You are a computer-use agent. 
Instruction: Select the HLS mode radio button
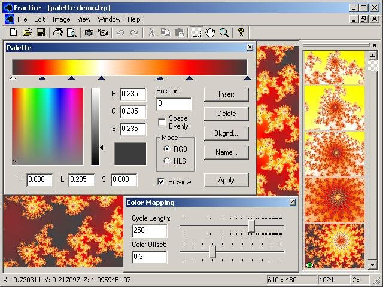[167, 161]
